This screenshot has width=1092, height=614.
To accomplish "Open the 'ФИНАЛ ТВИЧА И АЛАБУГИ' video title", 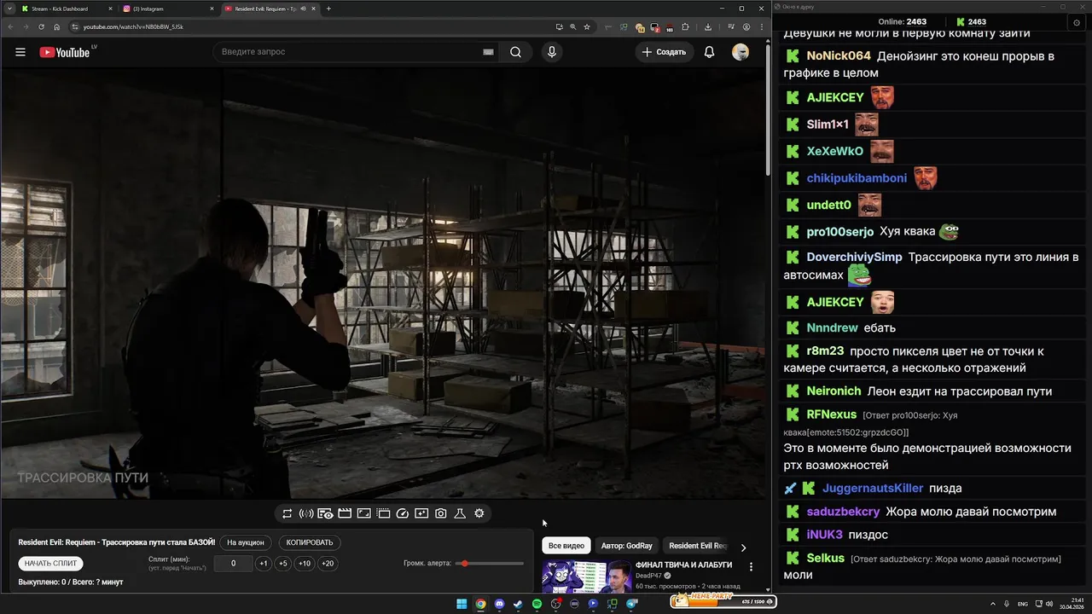I will click(x=683, y=565).
